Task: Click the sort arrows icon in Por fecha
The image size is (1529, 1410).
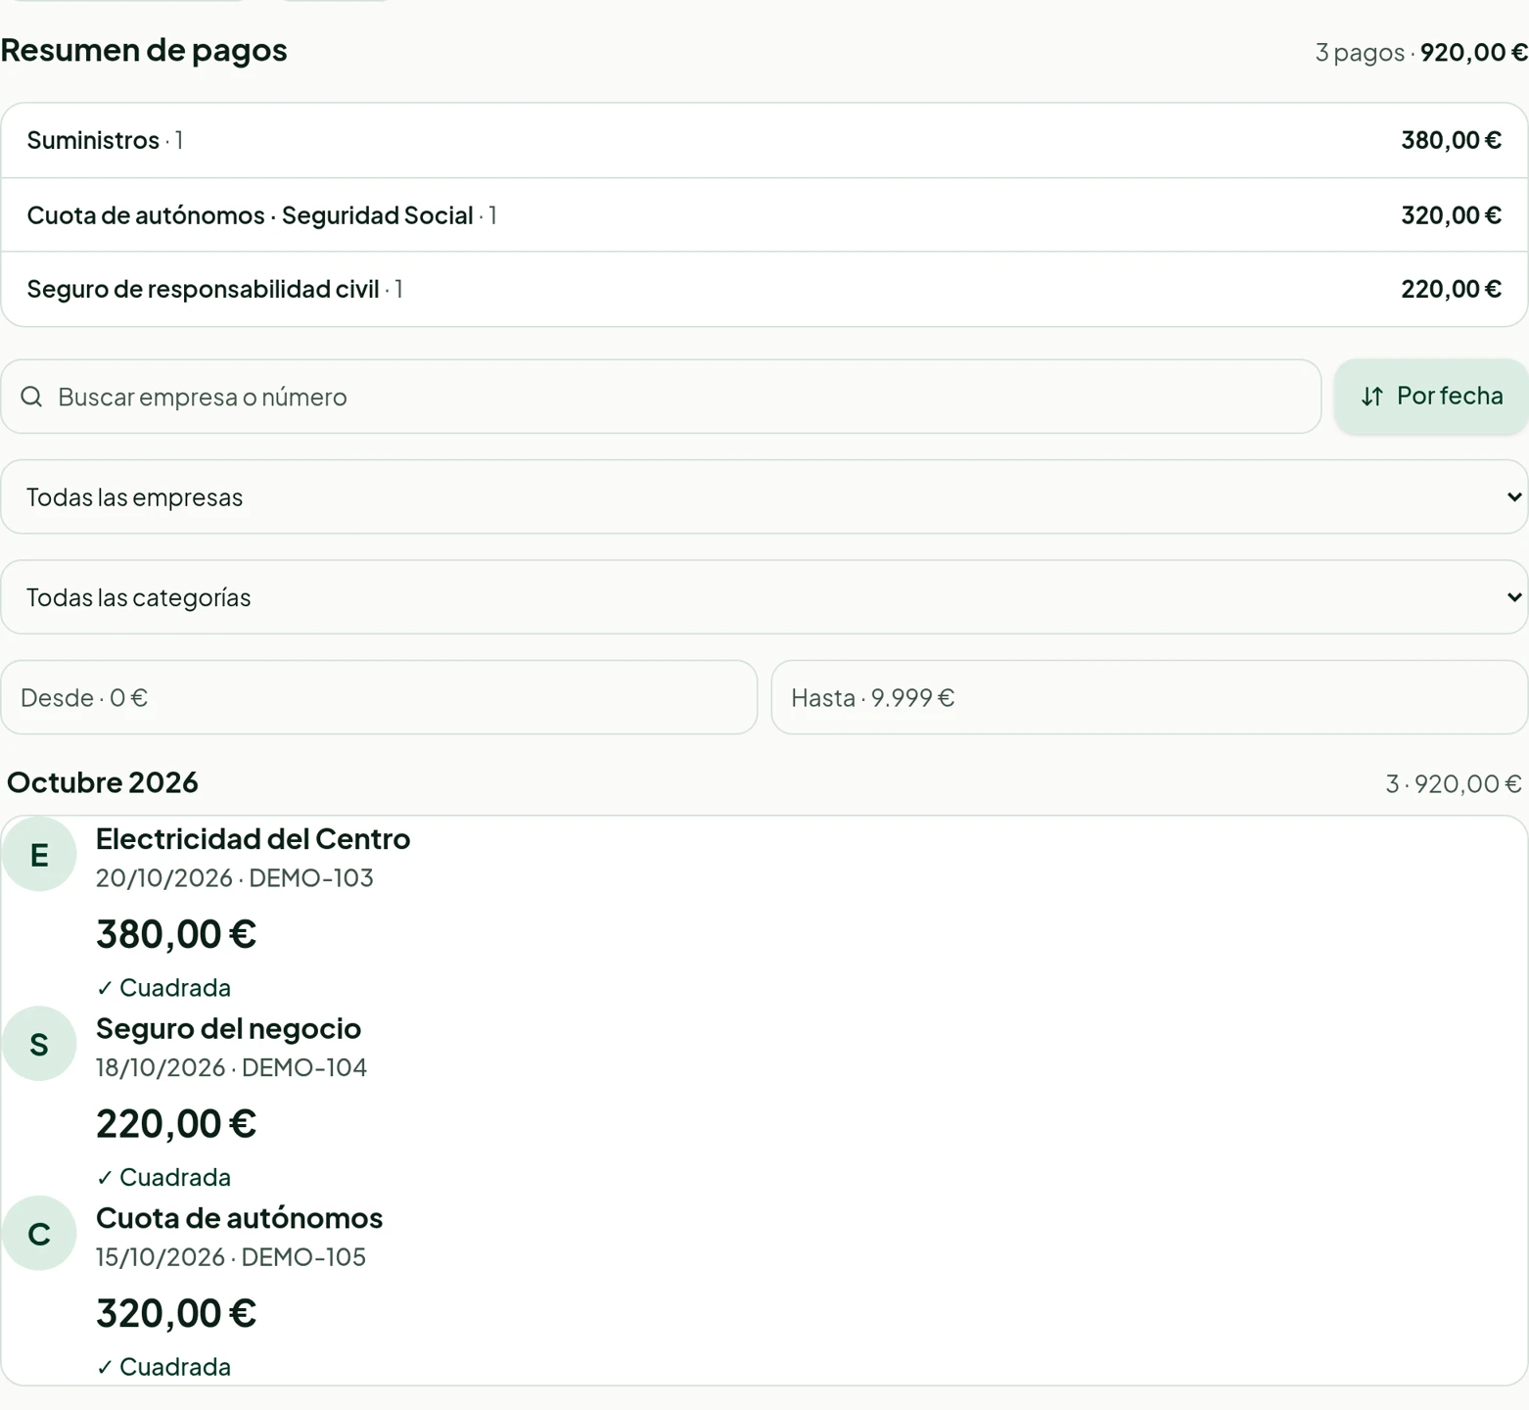Action: pos(1372,397)
